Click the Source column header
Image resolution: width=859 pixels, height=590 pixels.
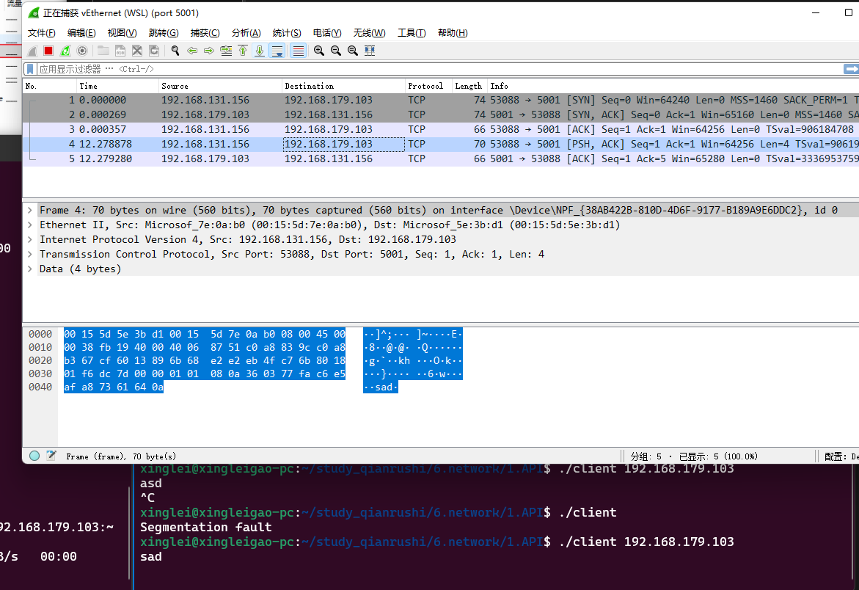point(175,86)
